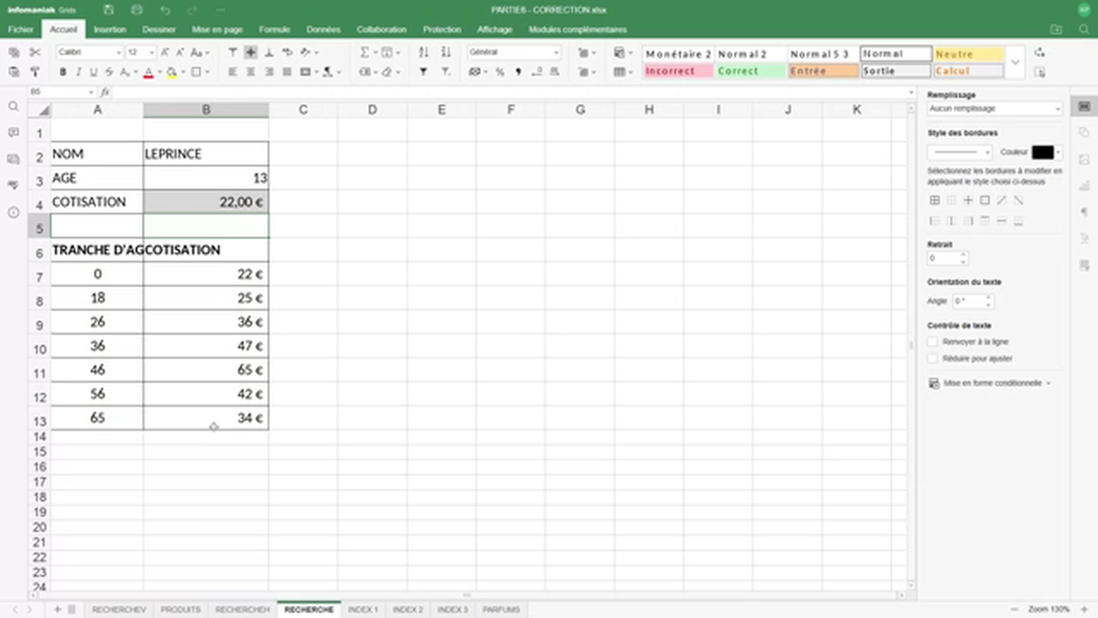Toggle Bold formatting
Image resolution: width=1098 pixels, height=618 pixels.
tap(63, 72)
